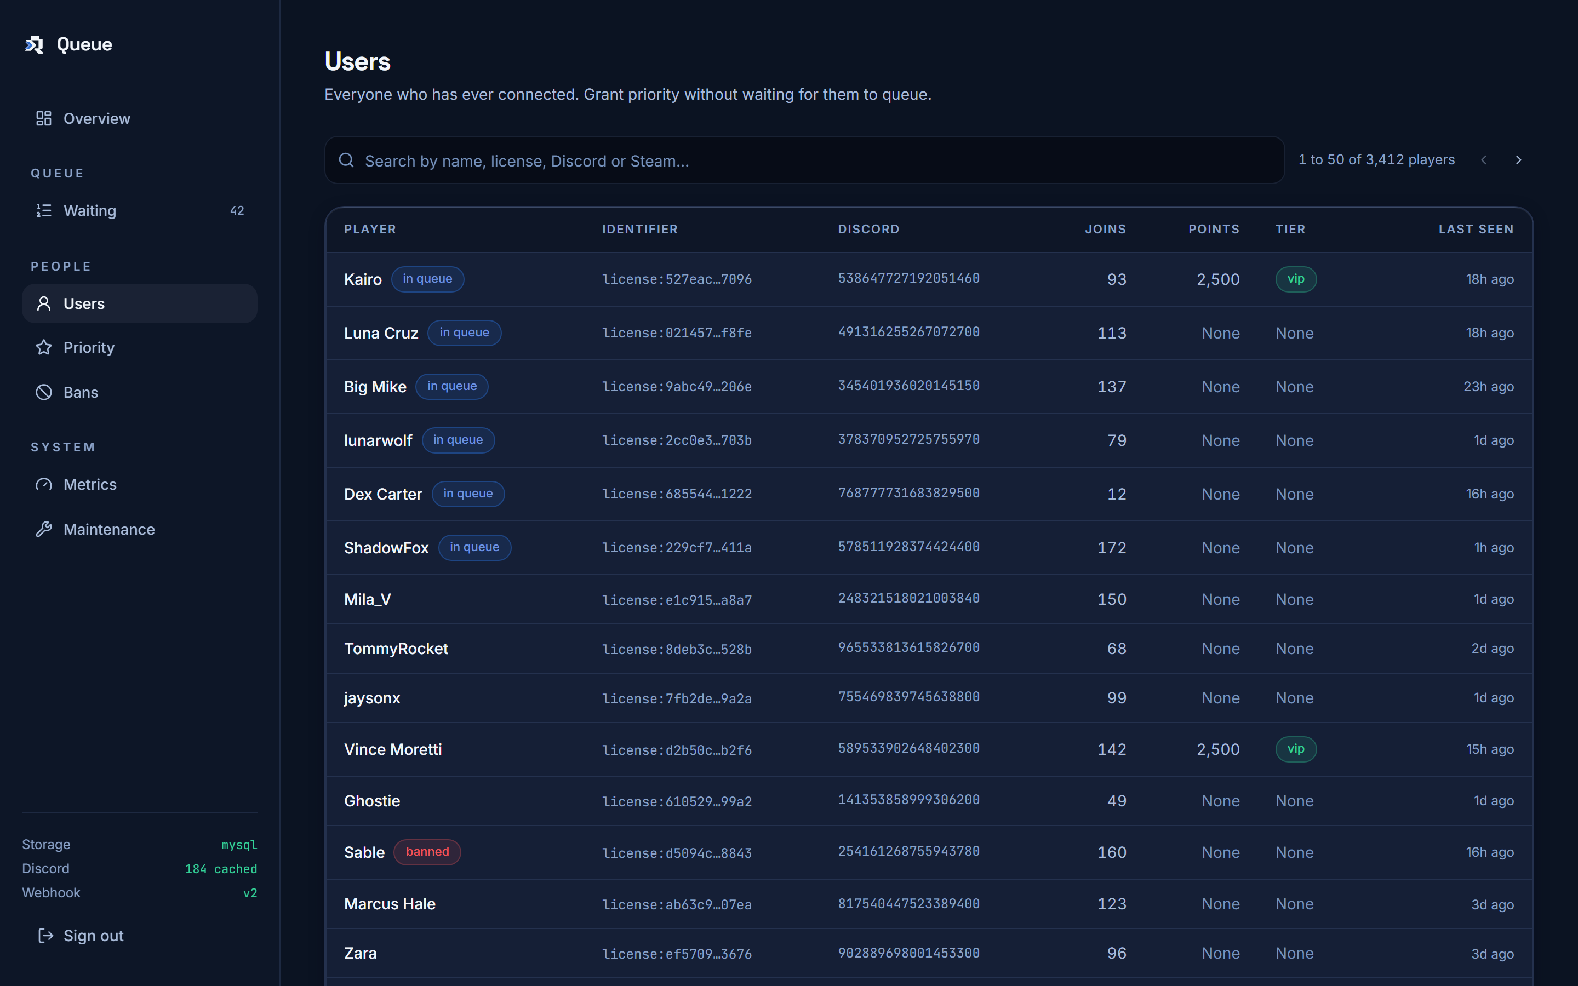Click Dex Carter's in queue badge
The height and width of the screenshot is (986, 1578).
[468, 494]
